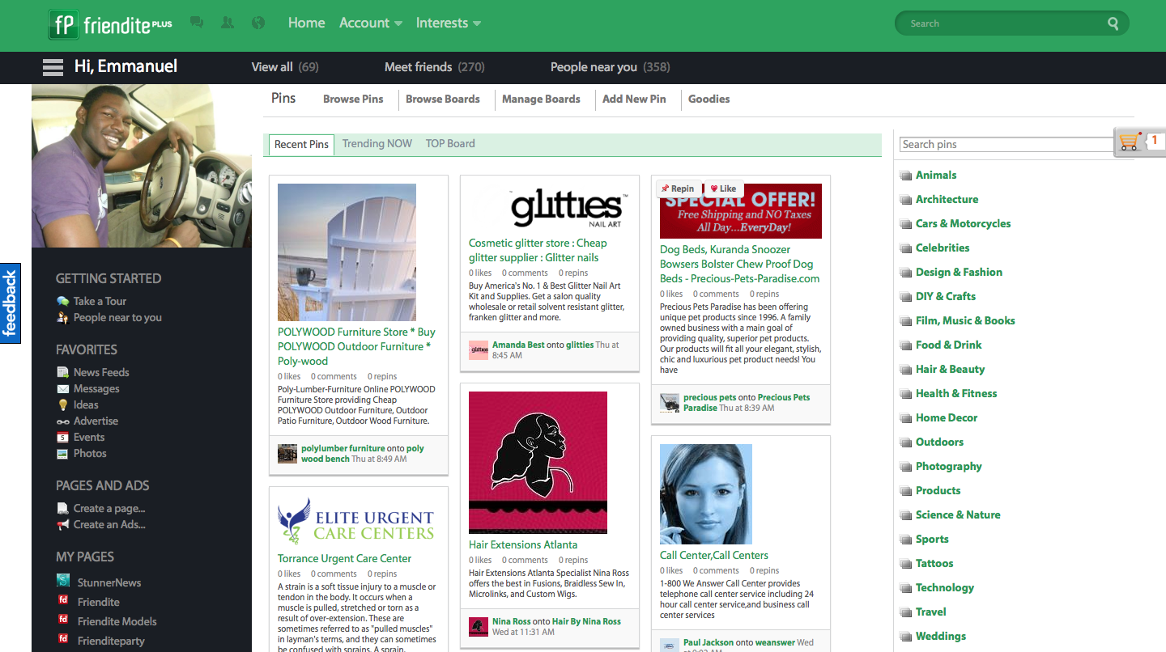This screenshot has height=652, width=1166.
Task: Click the Friendite Models page icon
Action: click(63, 620)
